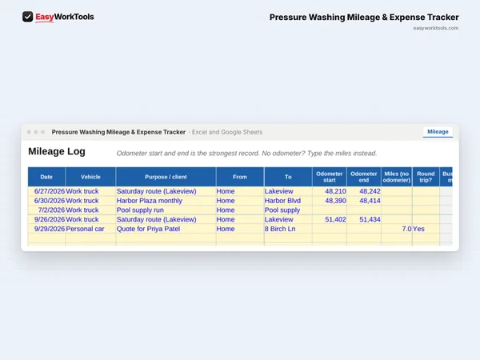480x360 pixels.
Task: Open the Mileage tab
Action: [x=438, y=132]
